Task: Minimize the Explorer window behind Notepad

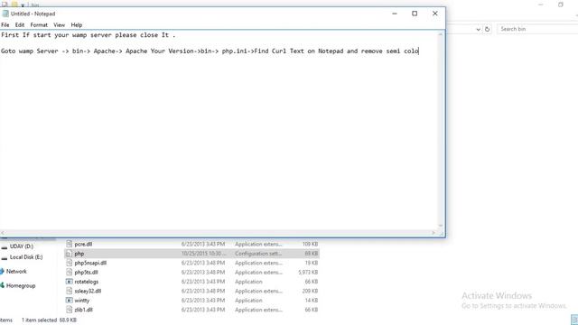Action: coord(540,5)
